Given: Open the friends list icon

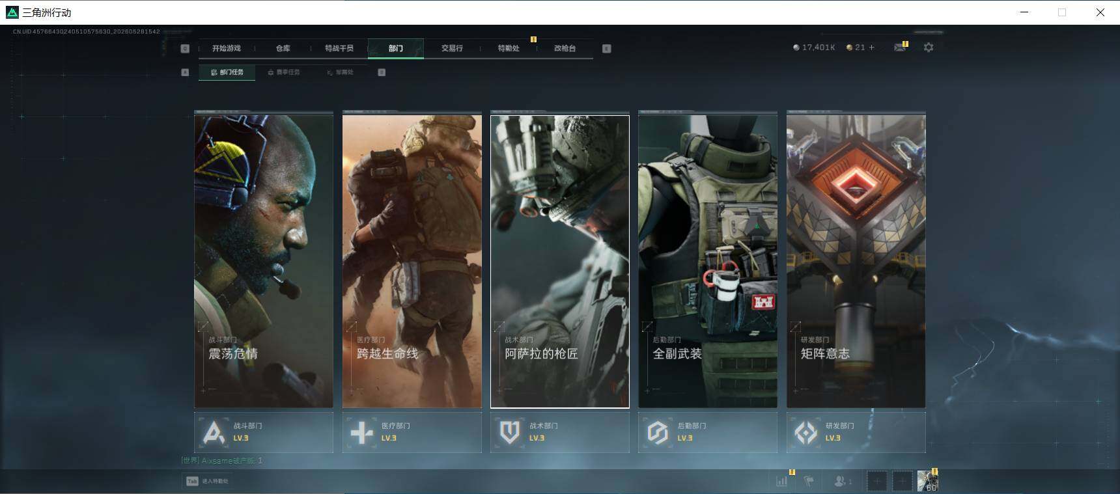Looking at the screenshot, I should point(843,481).
